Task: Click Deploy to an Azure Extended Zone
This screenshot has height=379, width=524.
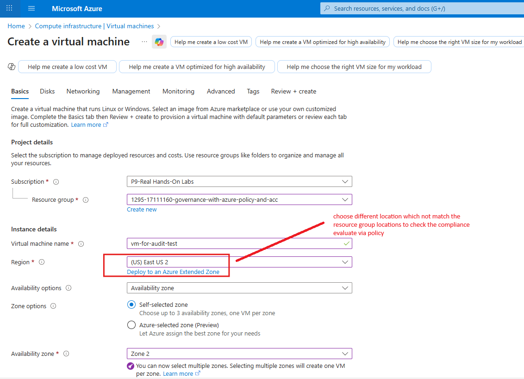Action: click(x=173, y=272)
